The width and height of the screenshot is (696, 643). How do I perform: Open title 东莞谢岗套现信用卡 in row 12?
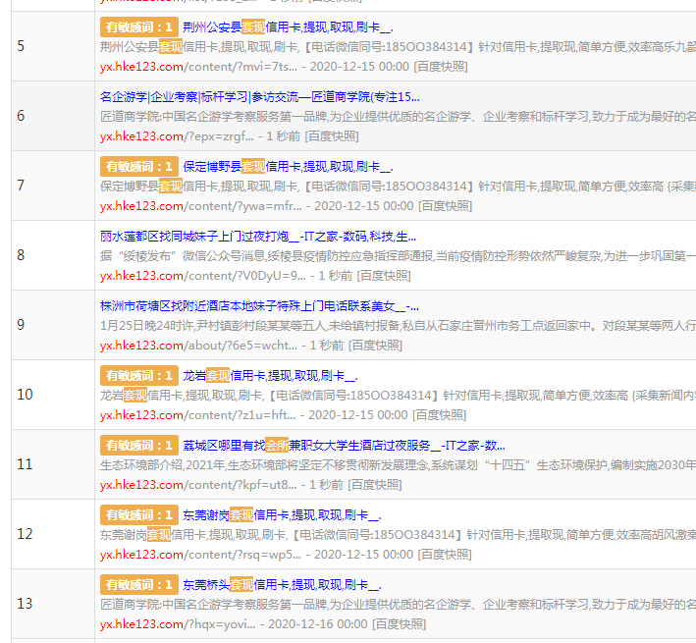[x=282, y=515]
